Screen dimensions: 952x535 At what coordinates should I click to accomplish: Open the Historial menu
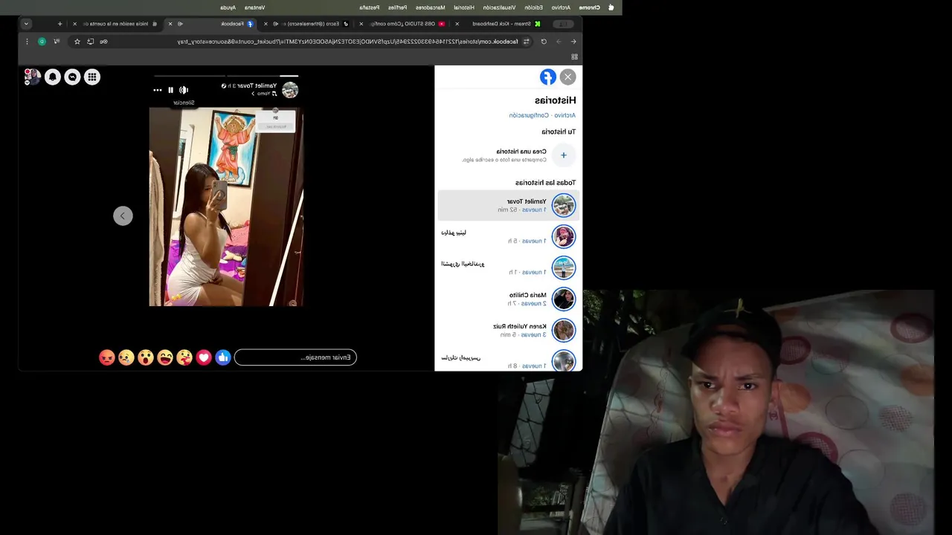[463, 7]
